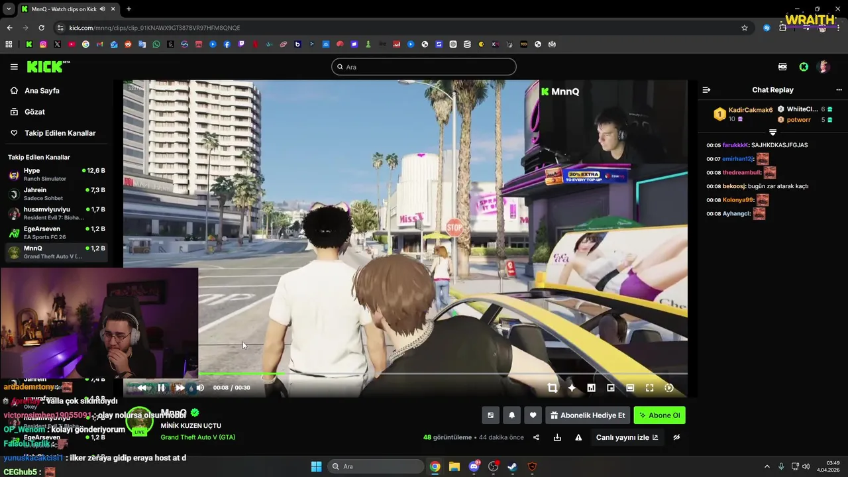Open playback settings icon in player
Screen dimensions: 848x477
669,388
